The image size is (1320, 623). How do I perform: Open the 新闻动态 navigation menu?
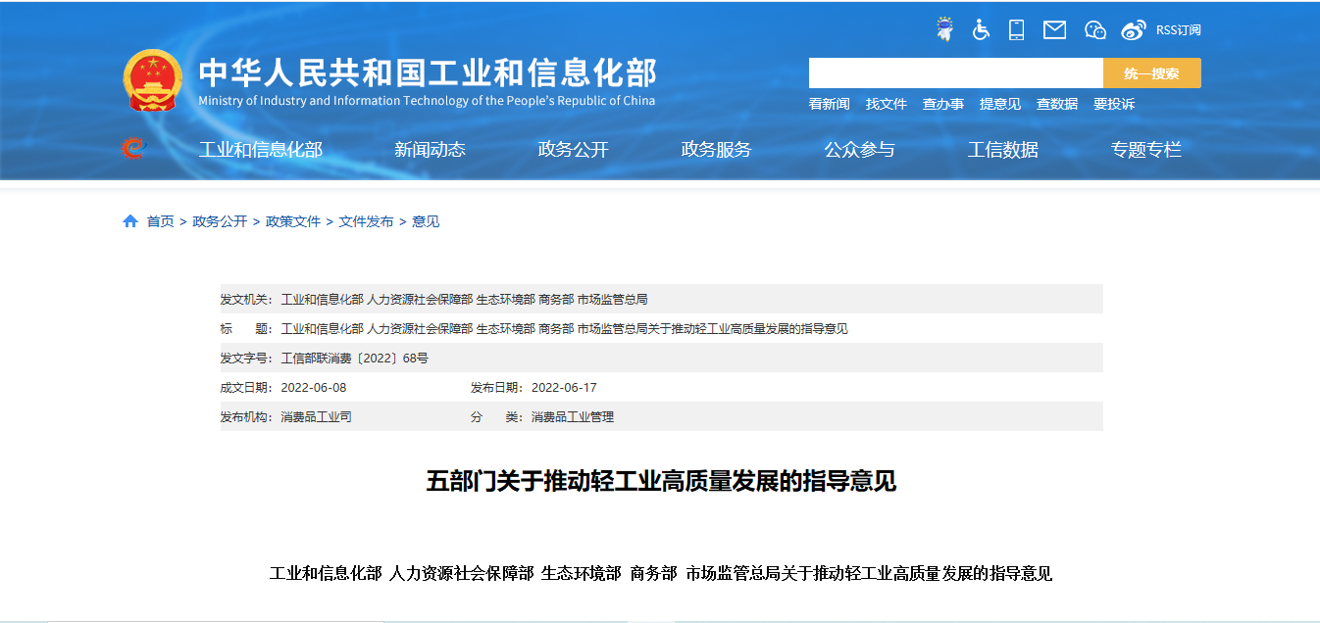432,150
